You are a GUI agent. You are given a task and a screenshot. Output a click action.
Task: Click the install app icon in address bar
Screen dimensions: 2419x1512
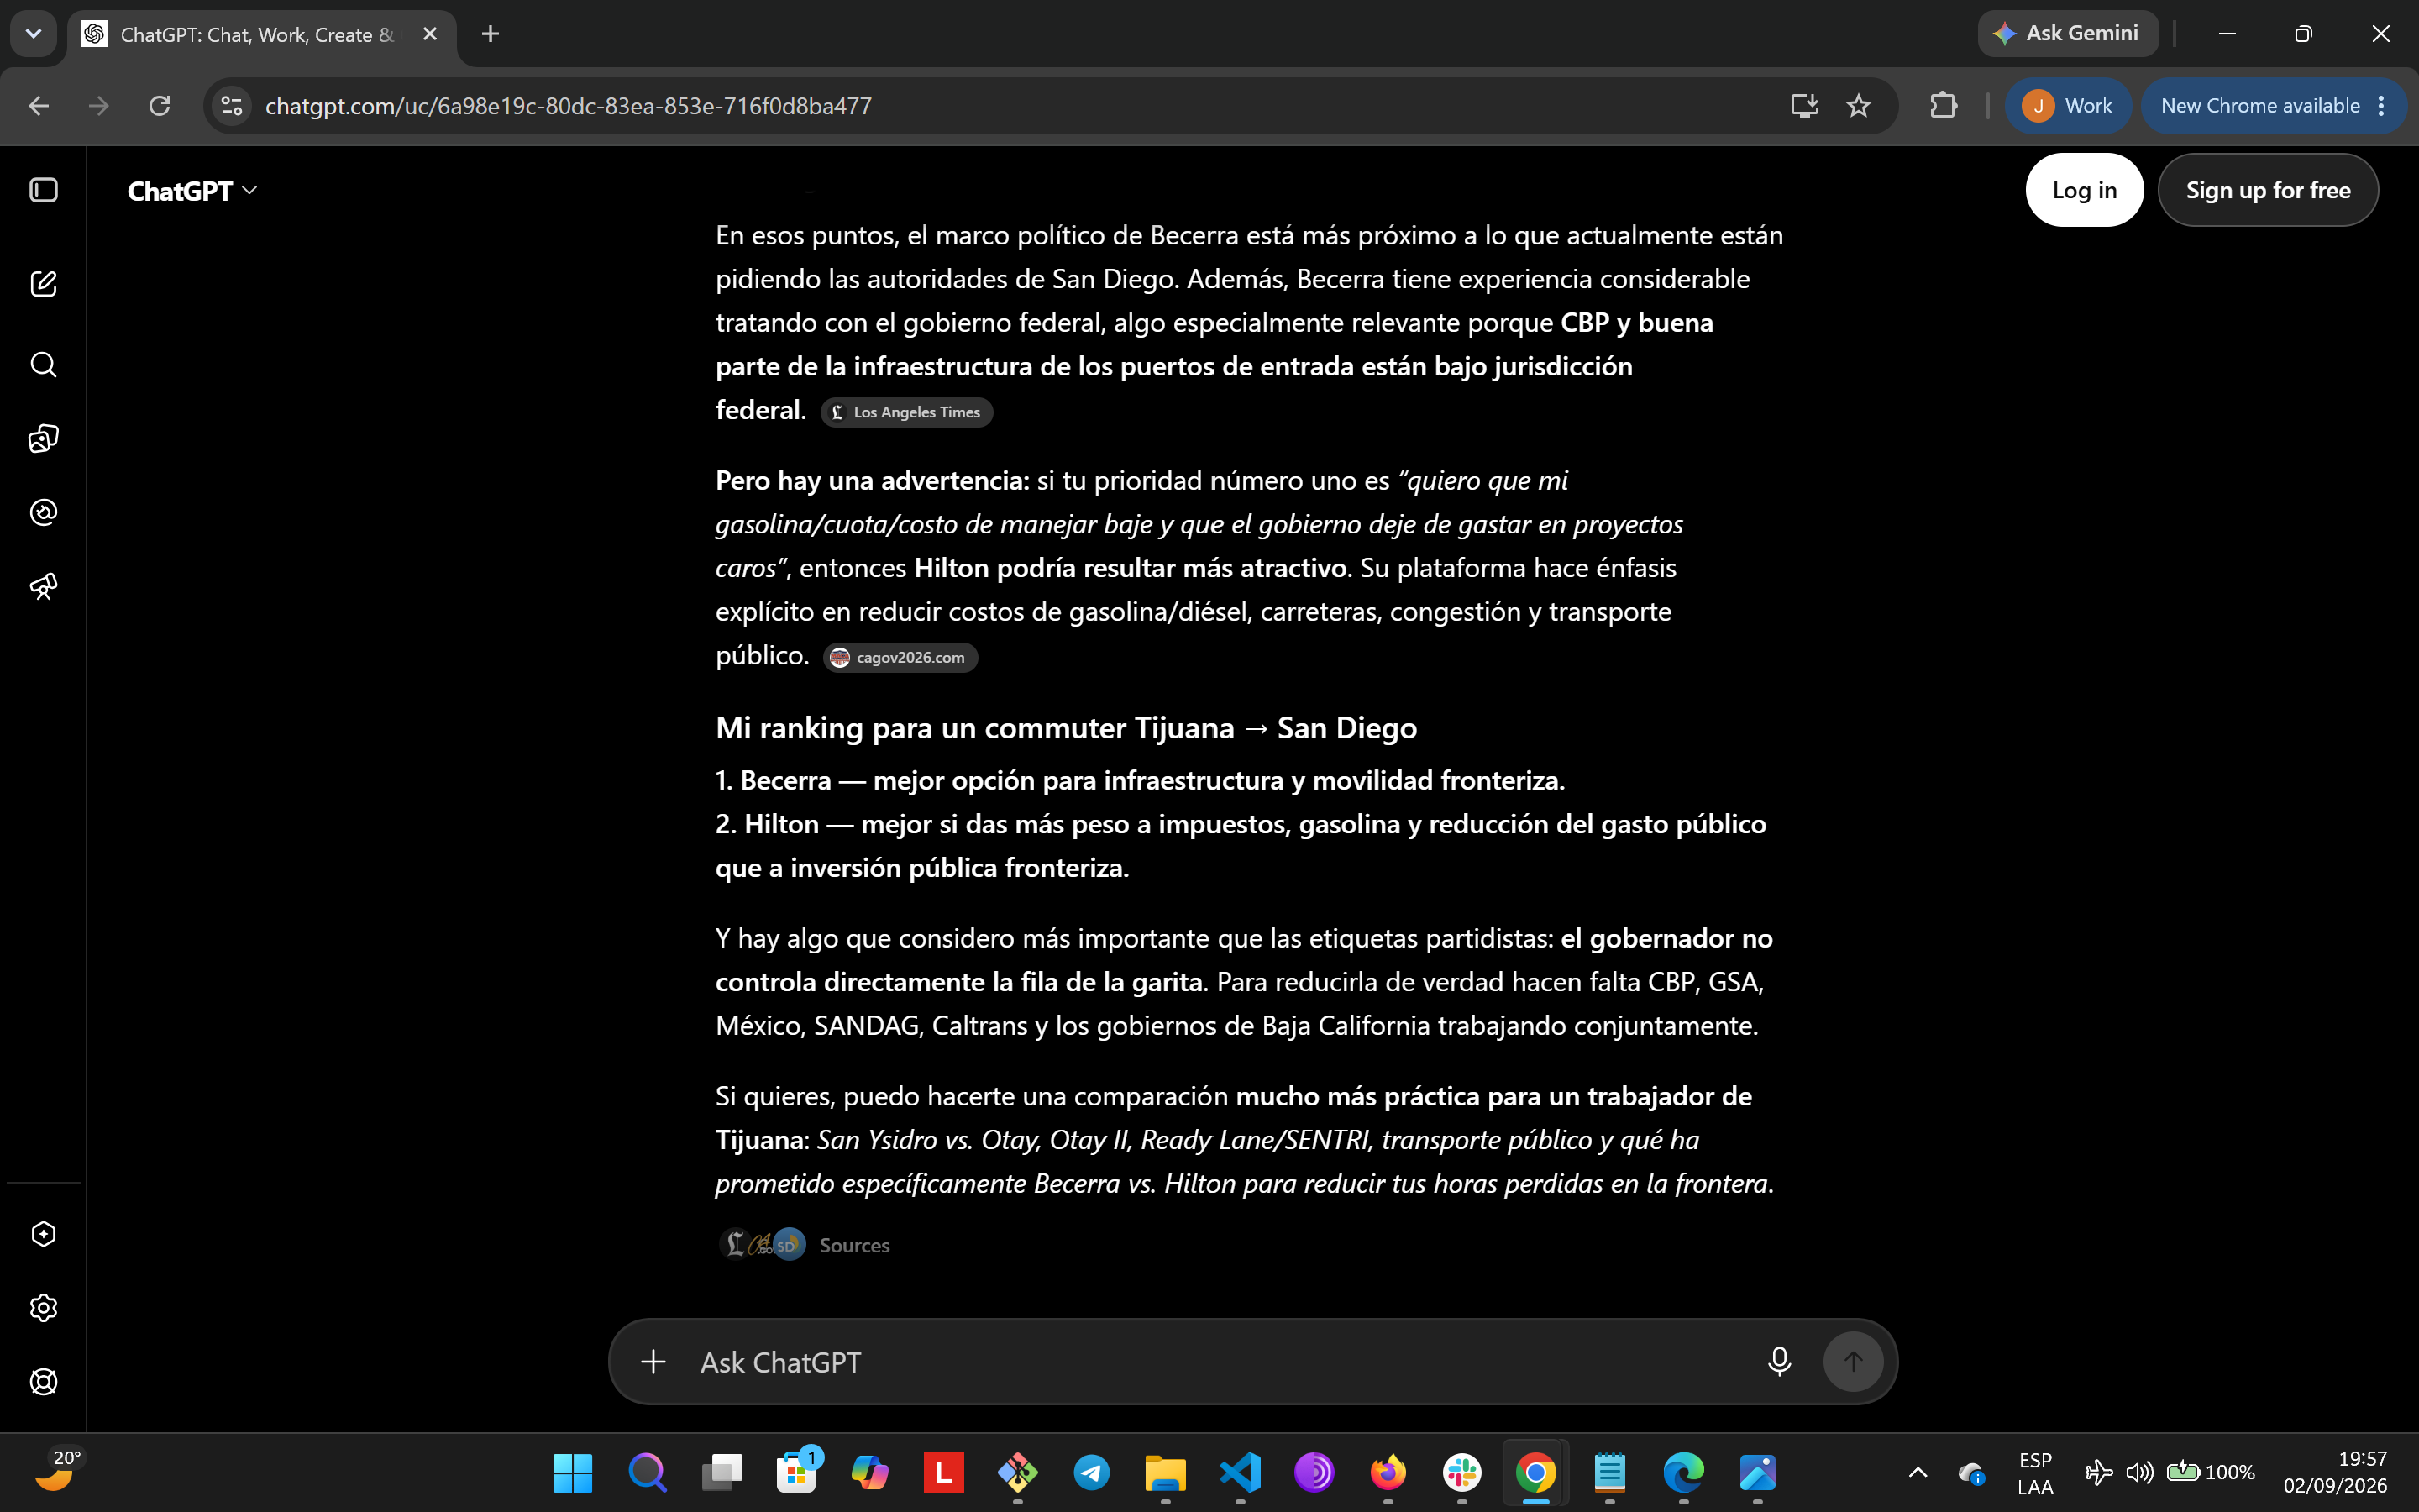click(1804, 106)
